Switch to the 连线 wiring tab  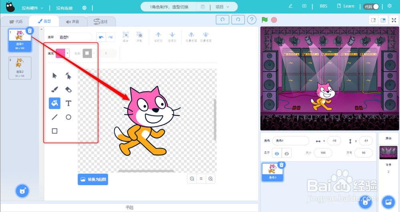pos(101,22)
